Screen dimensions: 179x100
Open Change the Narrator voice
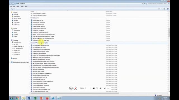pos(39,53)
